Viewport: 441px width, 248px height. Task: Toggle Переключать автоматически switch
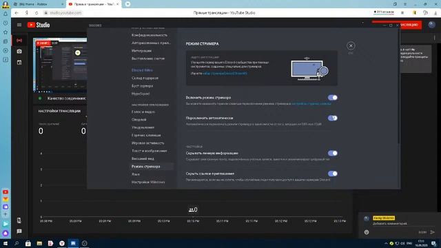click(x=332, y=118)
